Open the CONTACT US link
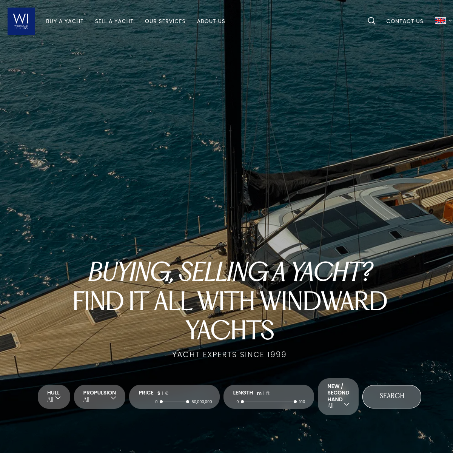The image size is (453, 453). [405, 21]
